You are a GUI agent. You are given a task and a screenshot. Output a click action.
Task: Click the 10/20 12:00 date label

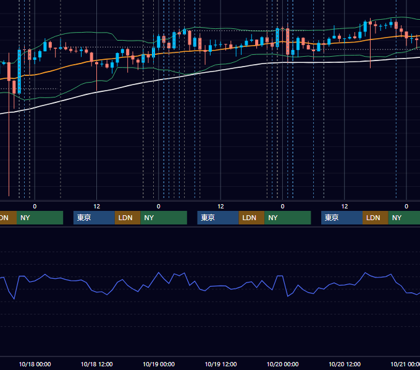click(x=345, y=364)
